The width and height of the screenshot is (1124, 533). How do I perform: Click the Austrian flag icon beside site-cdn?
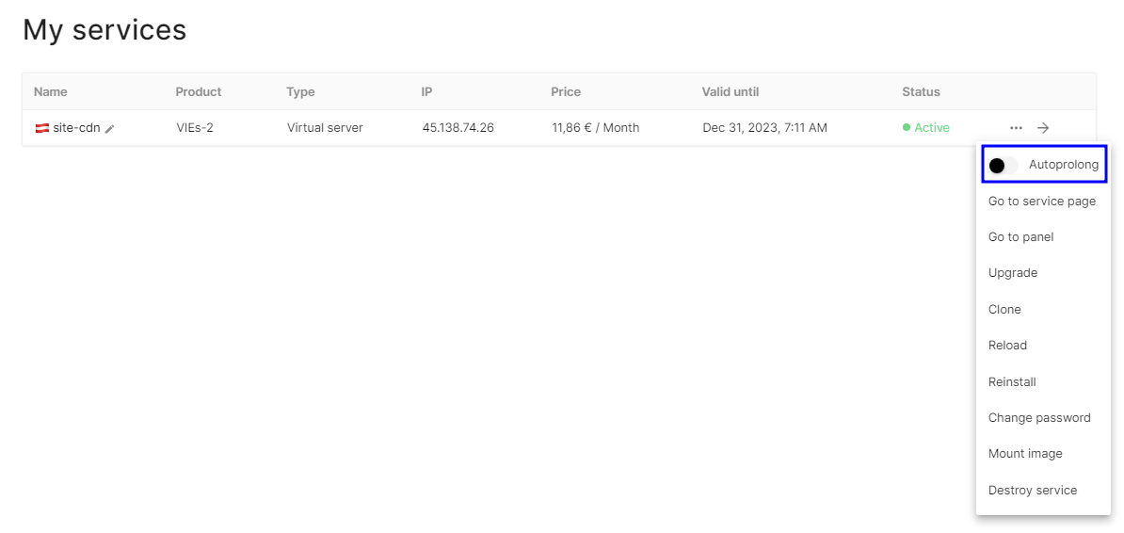(41, 127)
